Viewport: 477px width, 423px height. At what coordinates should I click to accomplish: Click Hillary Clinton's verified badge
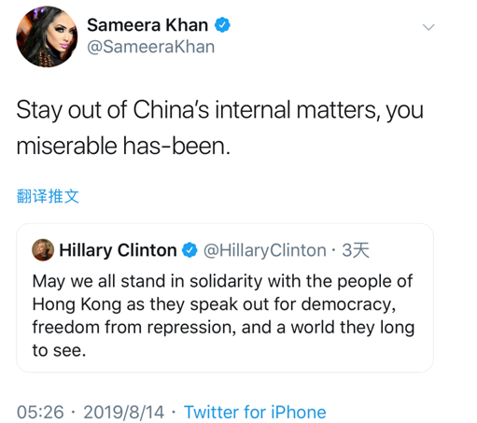(189, 250)
